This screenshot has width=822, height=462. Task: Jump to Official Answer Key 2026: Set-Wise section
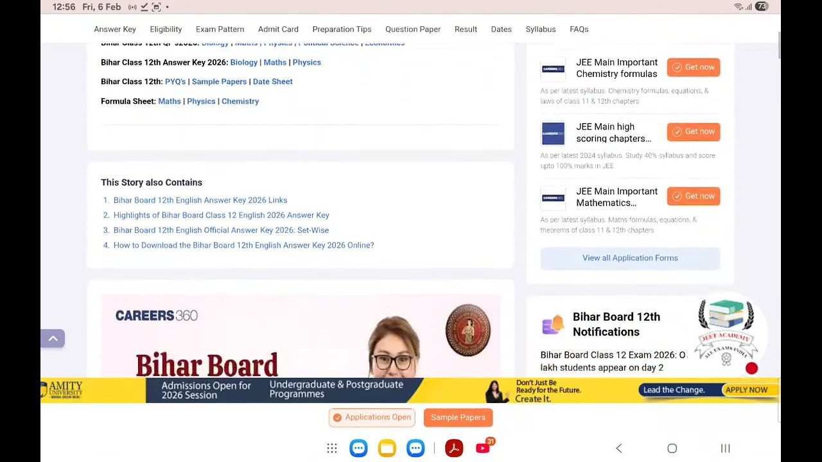pos(221,230)
